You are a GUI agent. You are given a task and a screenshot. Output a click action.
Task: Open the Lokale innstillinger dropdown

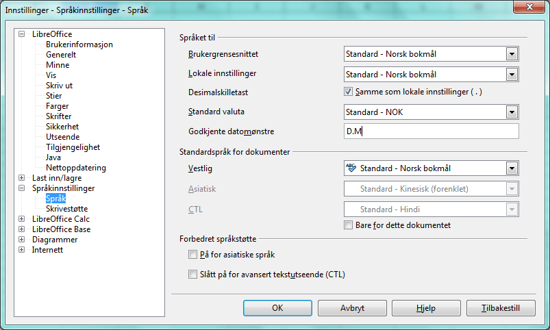511,74
